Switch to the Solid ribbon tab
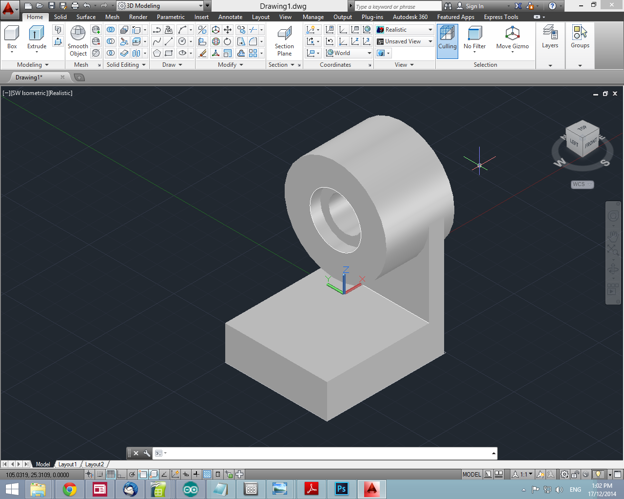The height and width of the screenshot is (499, 624). click(x=60, y=17)
